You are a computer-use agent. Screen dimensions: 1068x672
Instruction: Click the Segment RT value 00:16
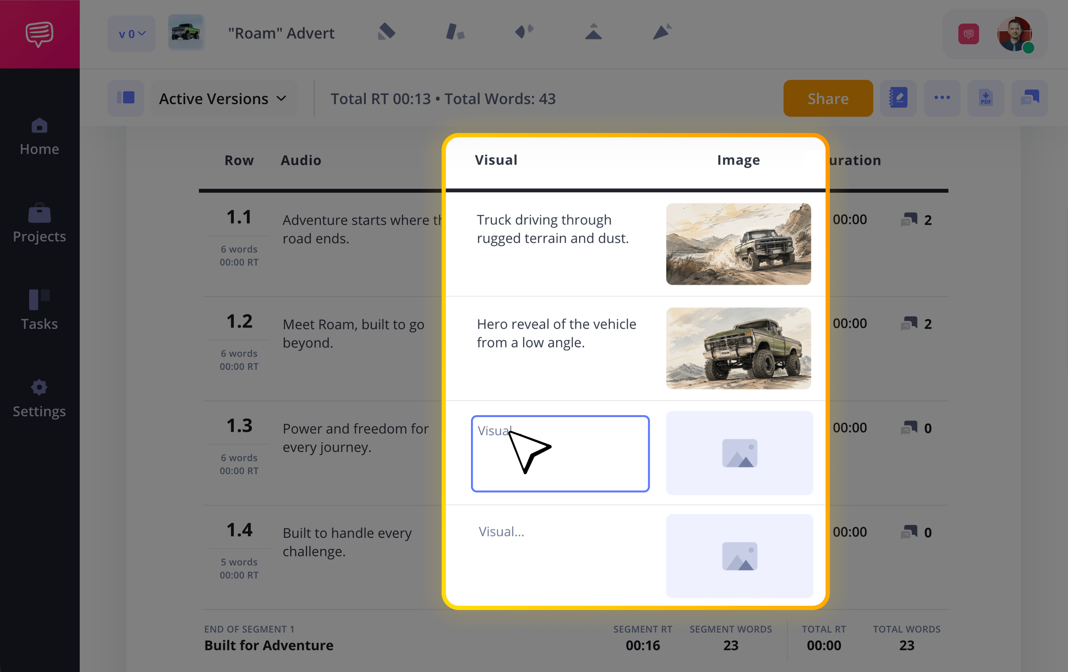[643, 645]
